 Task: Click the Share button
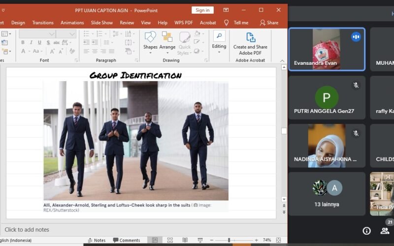point(269,23)
